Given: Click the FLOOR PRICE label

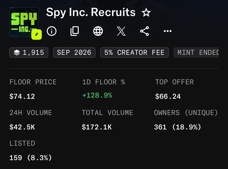Looking at the screenshot, I should 33,82.
